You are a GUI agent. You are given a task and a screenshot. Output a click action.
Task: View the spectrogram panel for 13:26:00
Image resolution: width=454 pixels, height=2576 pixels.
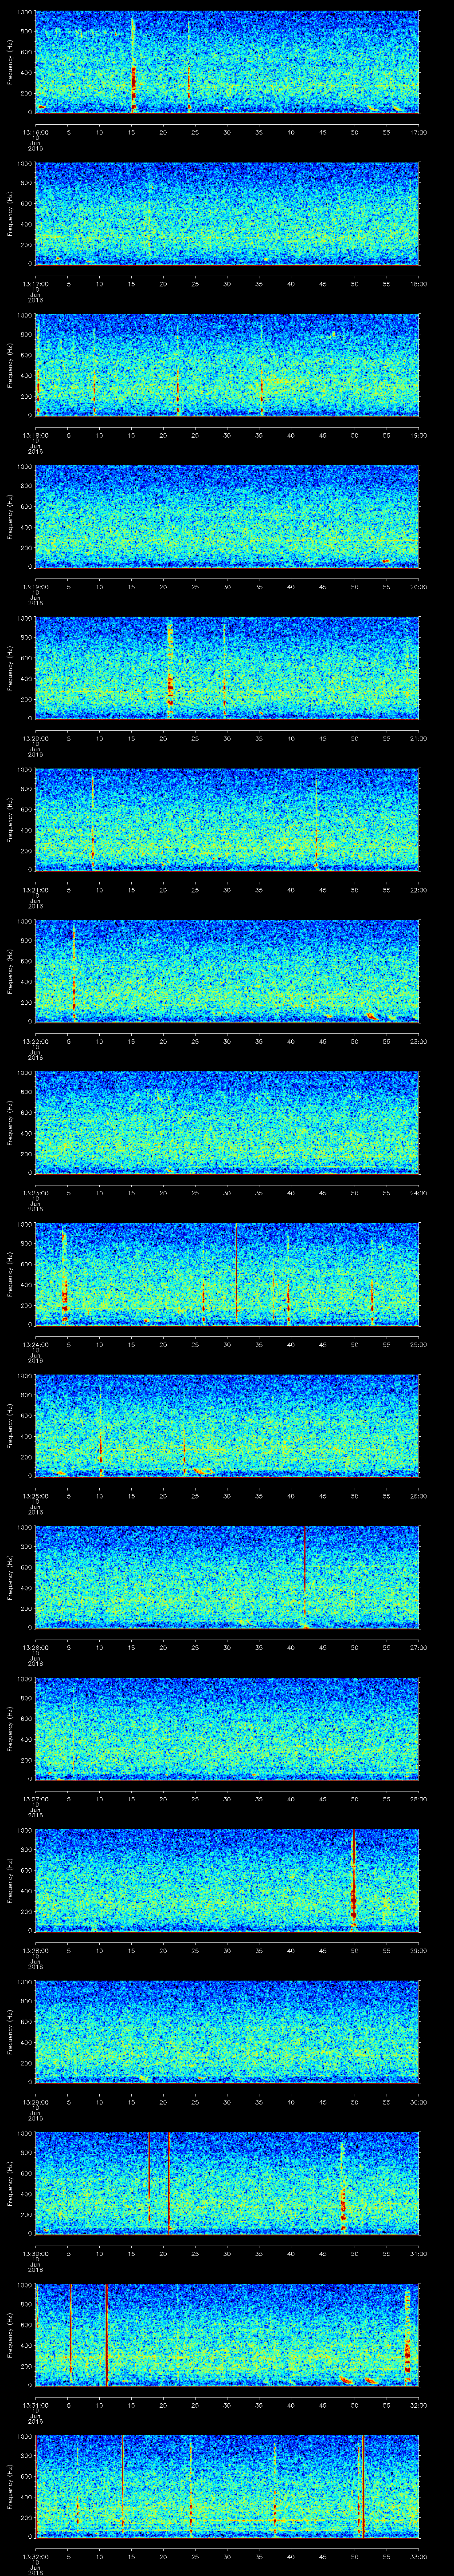point(227,1577)
